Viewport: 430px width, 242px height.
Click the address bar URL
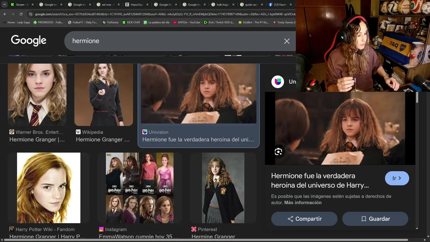[x=165, y=14]
